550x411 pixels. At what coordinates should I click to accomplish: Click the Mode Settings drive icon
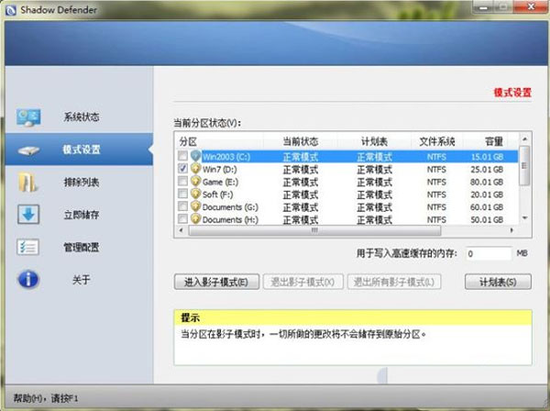(x=28, y=150)
